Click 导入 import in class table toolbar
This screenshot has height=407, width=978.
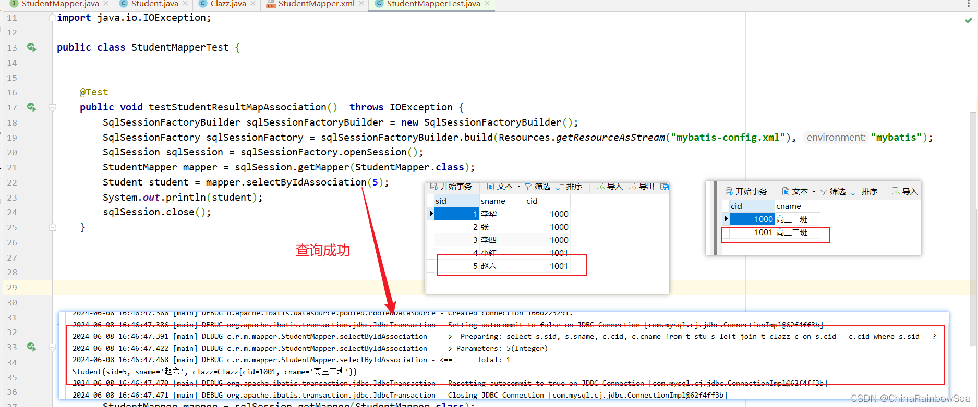905,191
